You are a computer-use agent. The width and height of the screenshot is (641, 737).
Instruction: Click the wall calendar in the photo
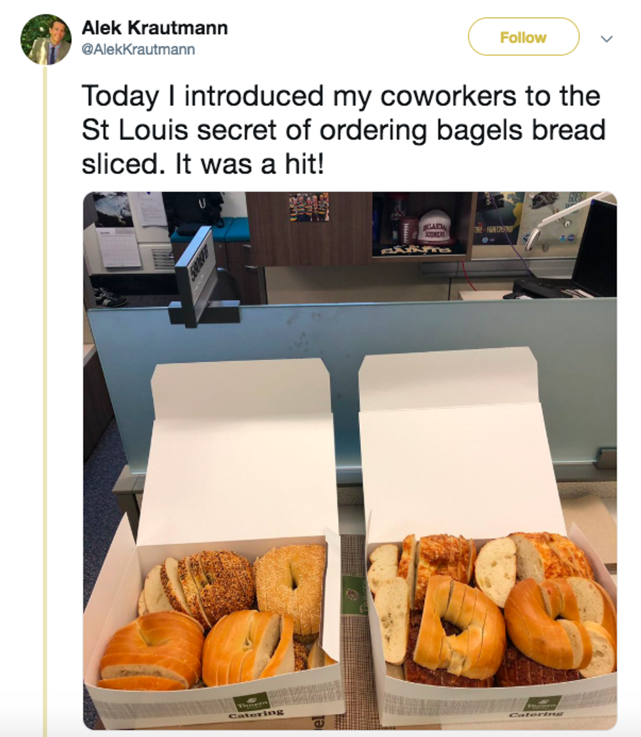[x=118, y=247]
